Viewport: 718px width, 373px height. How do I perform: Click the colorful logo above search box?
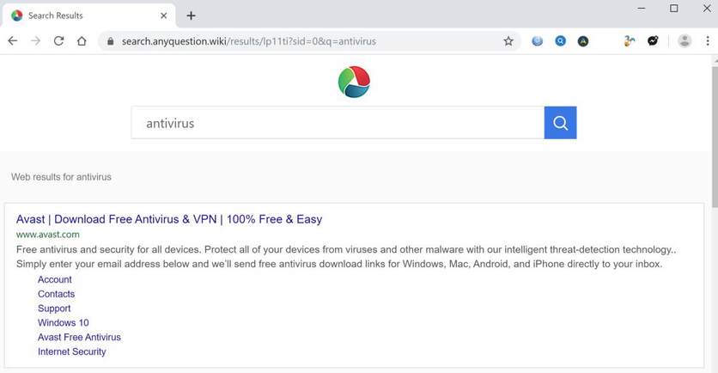[x=354, y=83]
